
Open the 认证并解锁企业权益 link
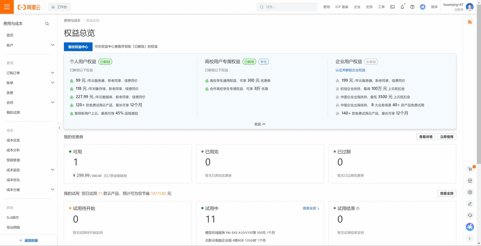click(350, 70)
